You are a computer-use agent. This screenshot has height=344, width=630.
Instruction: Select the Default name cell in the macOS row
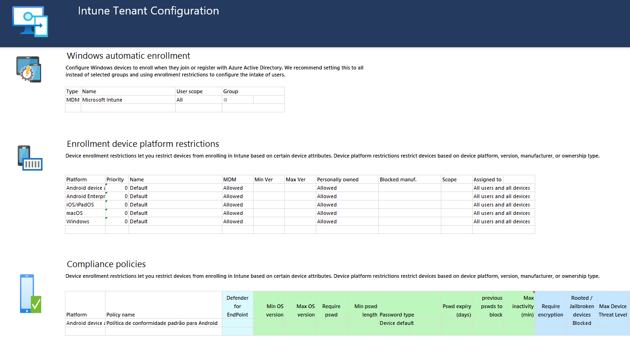(175, 213)
